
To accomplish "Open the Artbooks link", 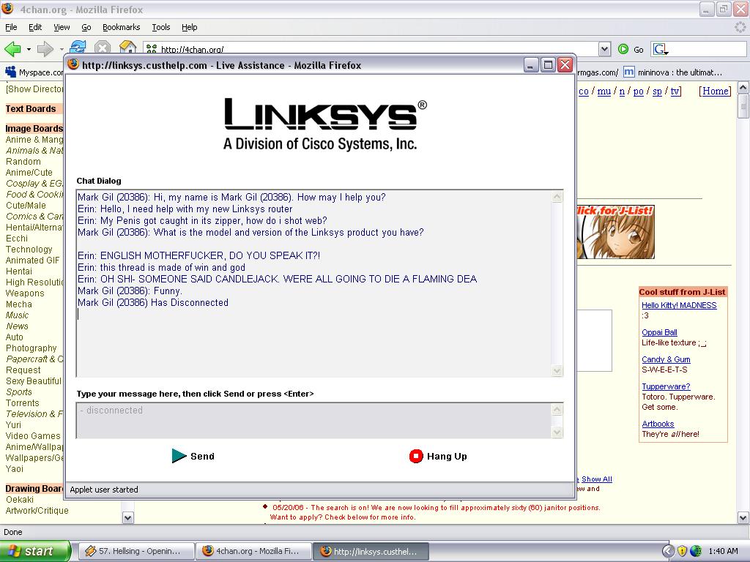I will [x=658, y=424].
